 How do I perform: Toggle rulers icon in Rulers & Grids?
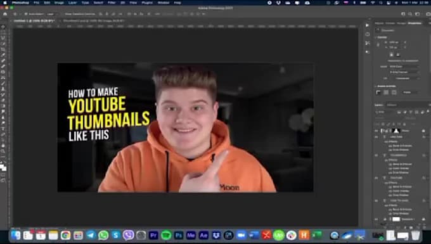[378, 93]
